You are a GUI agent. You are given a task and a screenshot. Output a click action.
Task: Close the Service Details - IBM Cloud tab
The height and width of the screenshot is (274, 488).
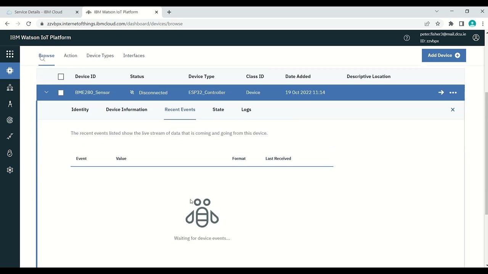(77, 12)
